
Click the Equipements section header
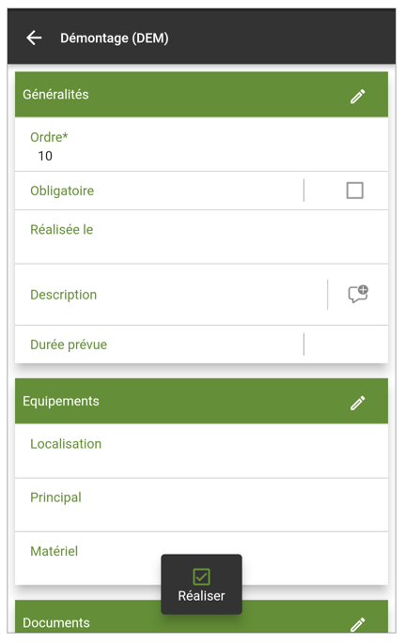click(201, 401)
